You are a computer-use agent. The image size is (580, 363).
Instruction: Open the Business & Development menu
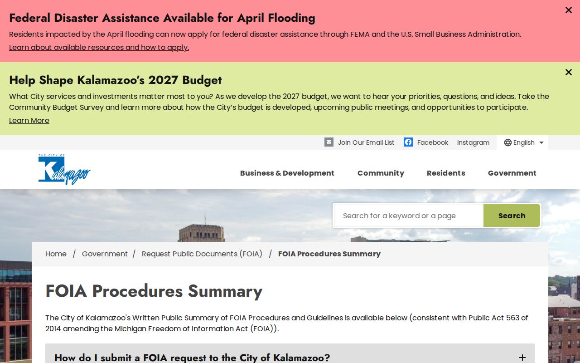pos(287,173)
